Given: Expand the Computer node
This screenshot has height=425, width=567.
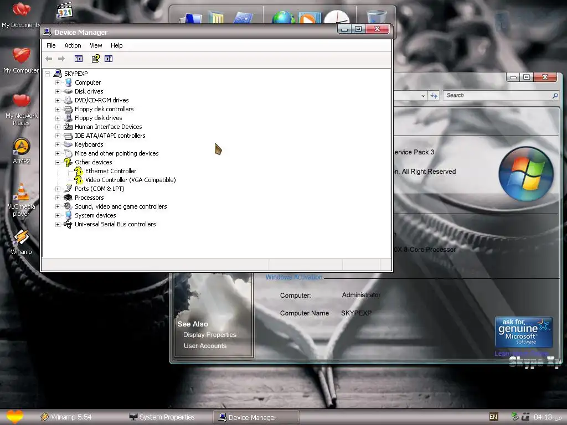Looking at the screenshot, I should tap(58, 83).
